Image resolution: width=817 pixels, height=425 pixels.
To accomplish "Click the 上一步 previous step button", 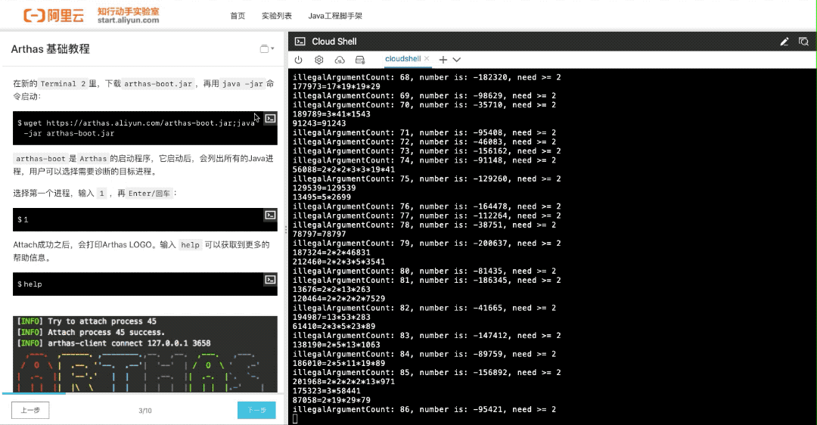I will point(30,410).
